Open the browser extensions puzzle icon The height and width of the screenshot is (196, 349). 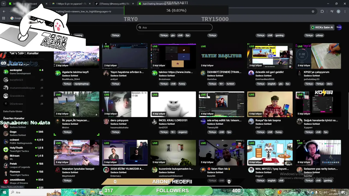click(x=322, y=11)
